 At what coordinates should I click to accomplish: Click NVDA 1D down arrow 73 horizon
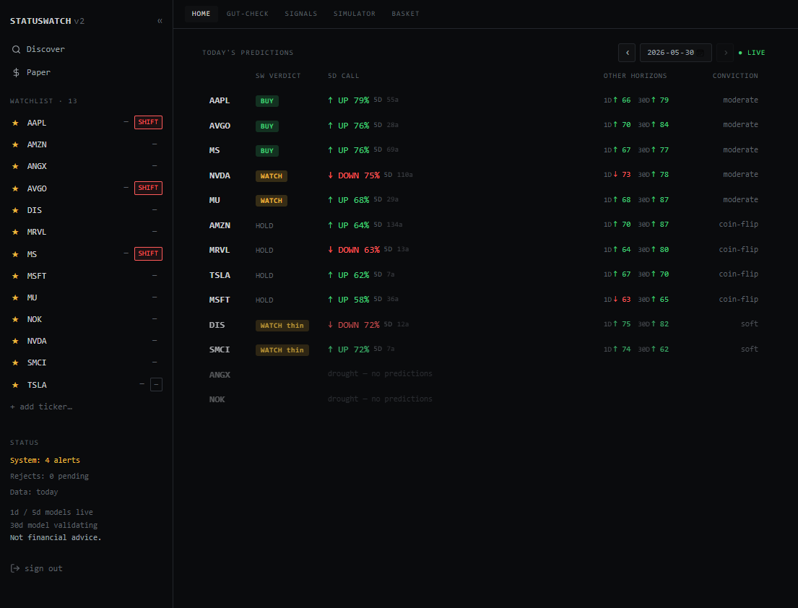point(617,175)
